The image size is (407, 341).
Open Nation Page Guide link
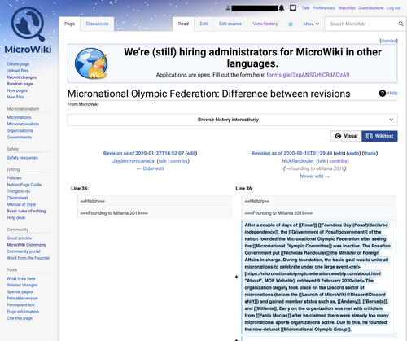pyautogui.click(x=24, y=185)
